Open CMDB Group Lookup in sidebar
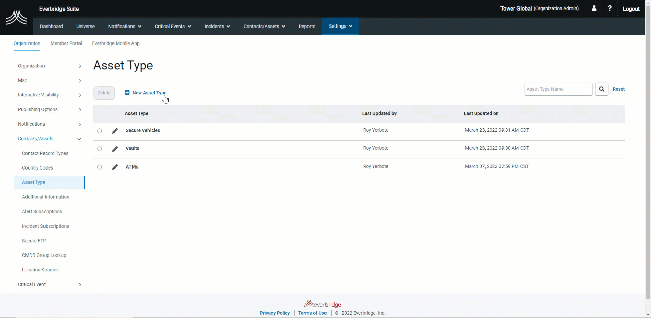This screenshot has height=318, width=651. [44, 255]
